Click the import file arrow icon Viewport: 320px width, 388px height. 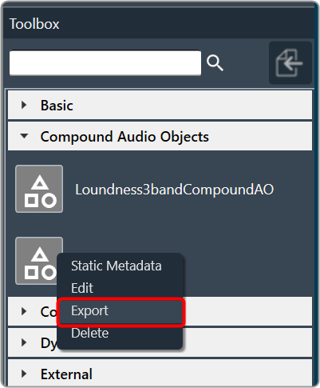(x=290, y=63)
